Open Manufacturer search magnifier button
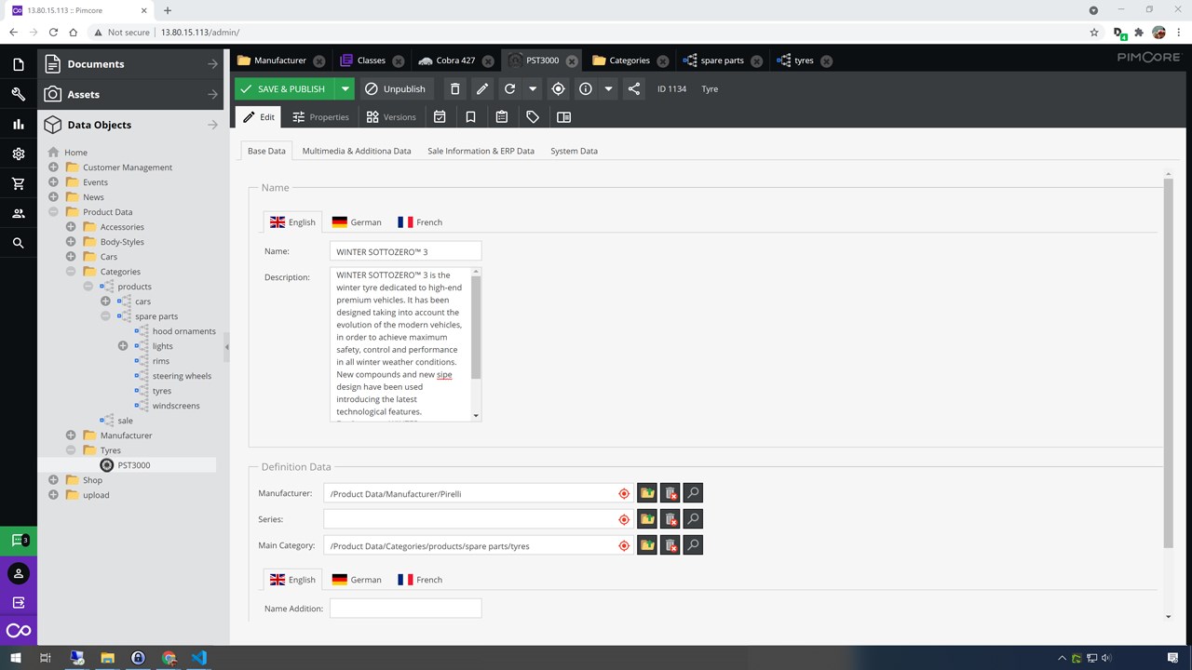The width and height of the screenshot is (1192, 670). pyautogui.click(x=693, y=493)
